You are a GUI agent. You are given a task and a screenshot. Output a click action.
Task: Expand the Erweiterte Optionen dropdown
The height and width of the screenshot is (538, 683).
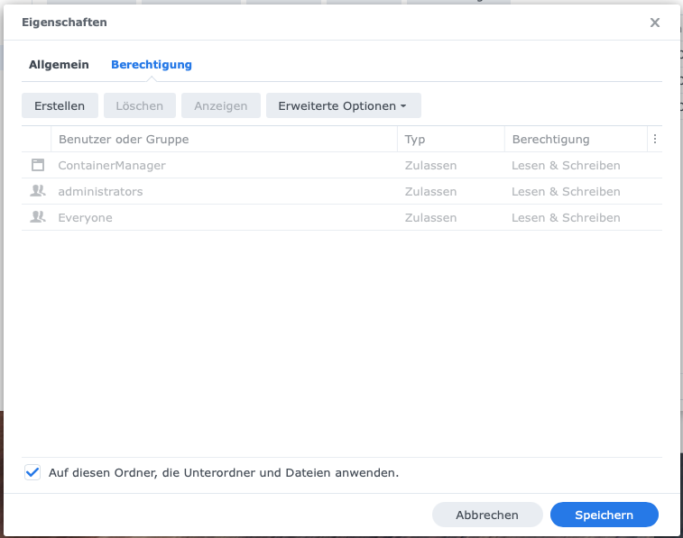343,105
